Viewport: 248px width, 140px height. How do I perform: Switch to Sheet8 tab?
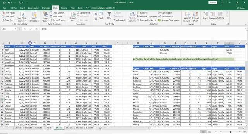90,128
